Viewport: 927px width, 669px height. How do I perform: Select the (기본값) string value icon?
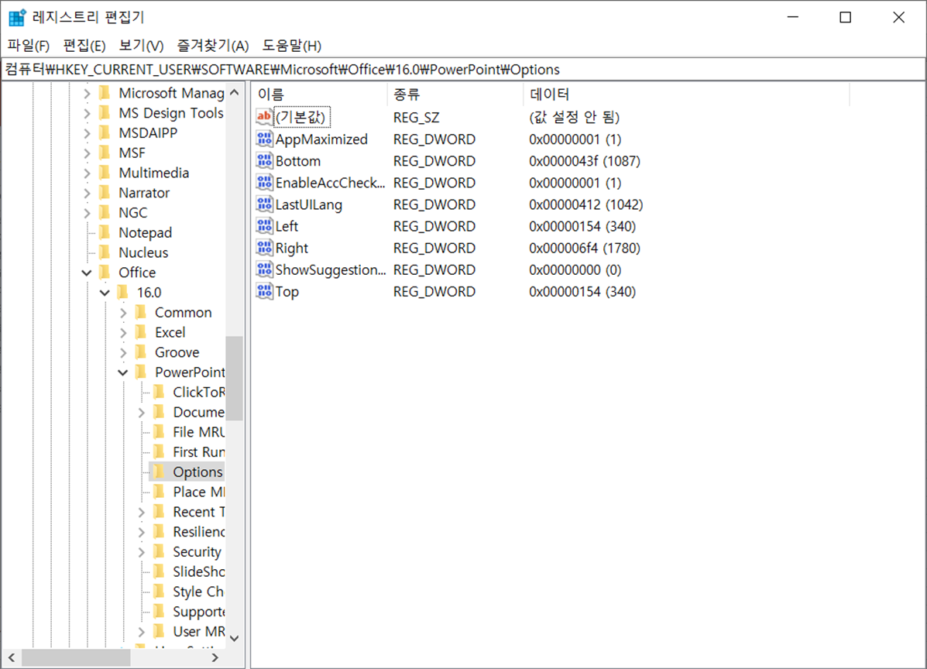tap(264, 116)
